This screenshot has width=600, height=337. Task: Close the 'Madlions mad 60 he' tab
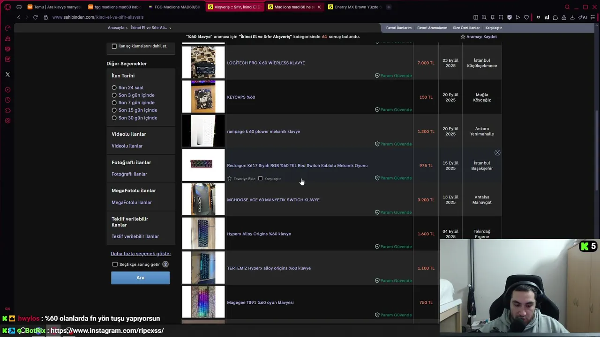pyautogui.click(x=319, y=7)
